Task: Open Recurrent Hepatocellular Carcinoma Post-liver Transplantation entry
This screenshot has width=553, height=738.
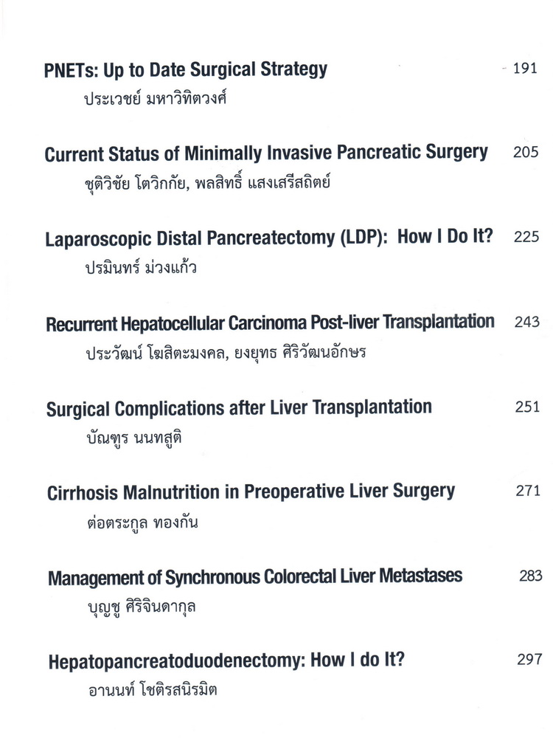Action: [270, 323]
